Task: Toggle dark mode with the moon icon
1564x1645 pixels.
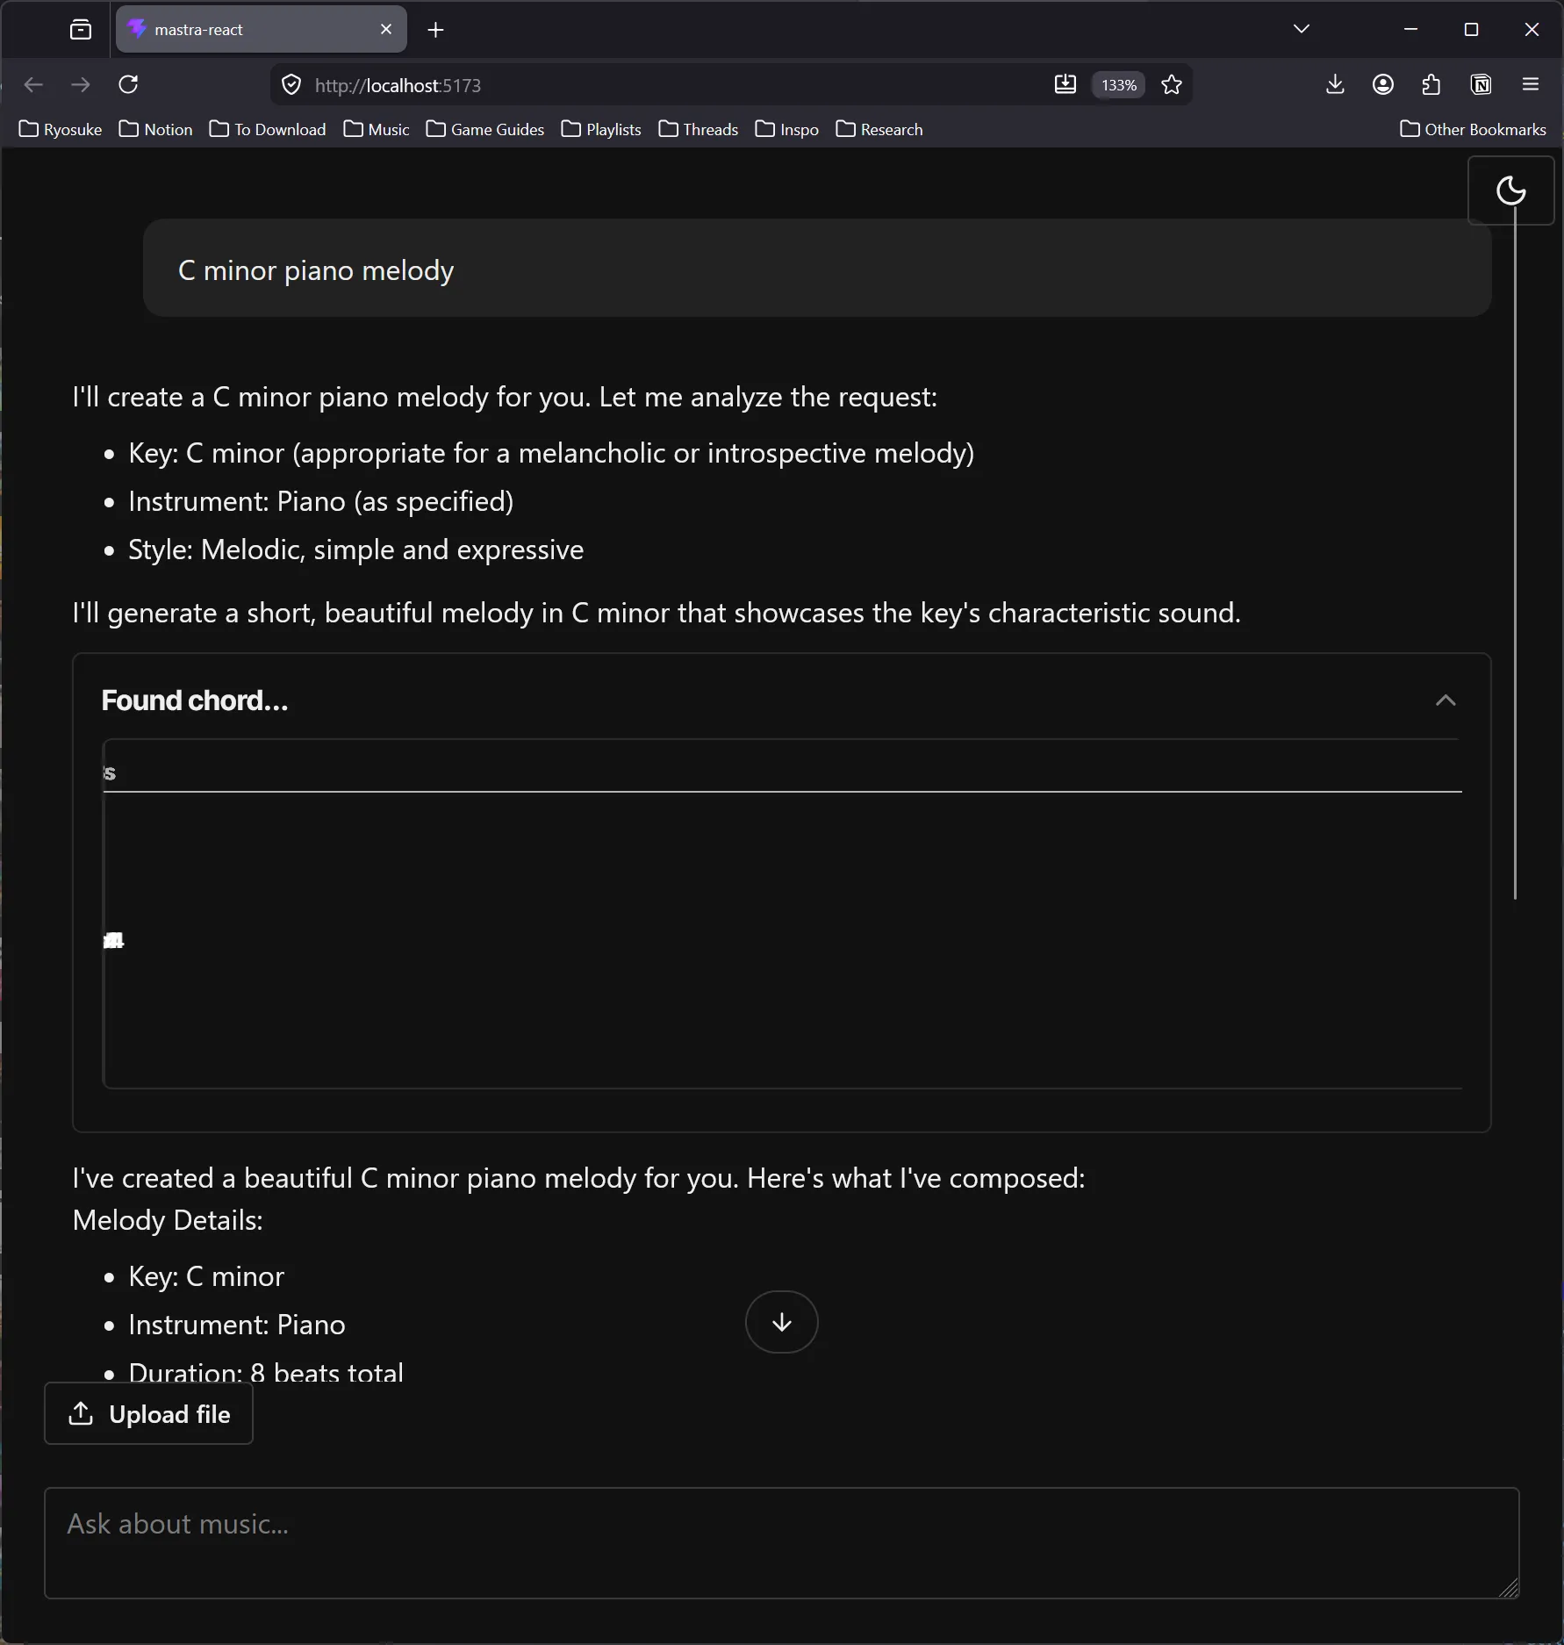Action: [1511, 190]
